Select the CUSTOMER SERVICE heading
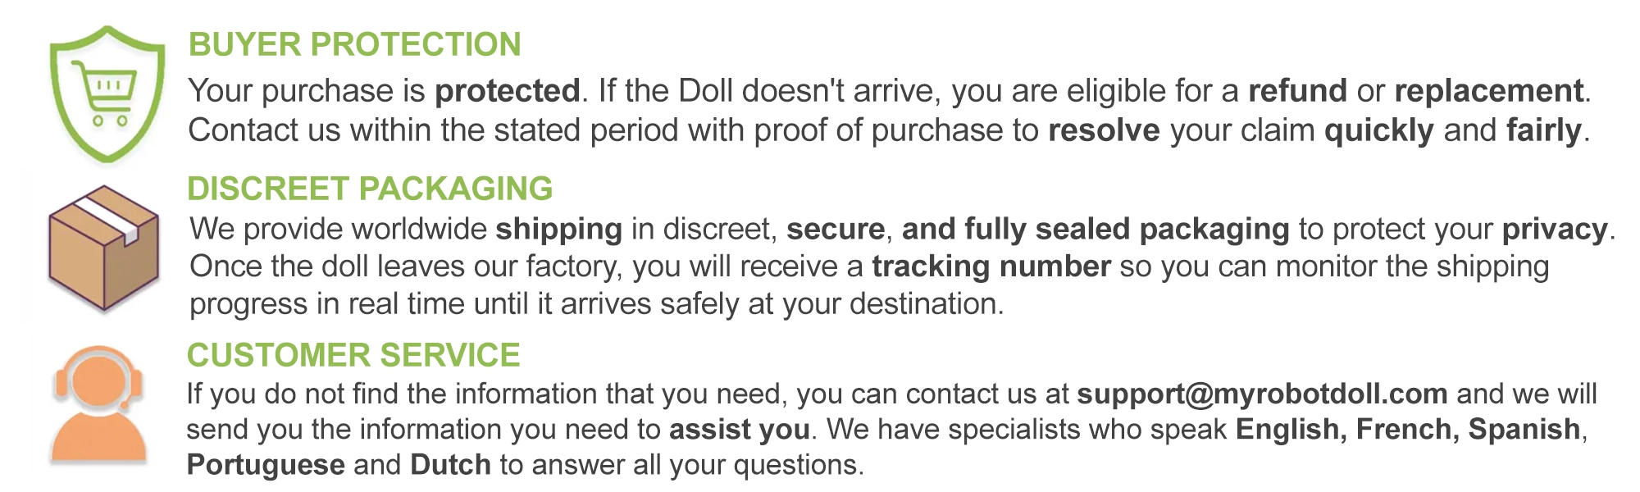1640x492 pixels. click(353, 355)
